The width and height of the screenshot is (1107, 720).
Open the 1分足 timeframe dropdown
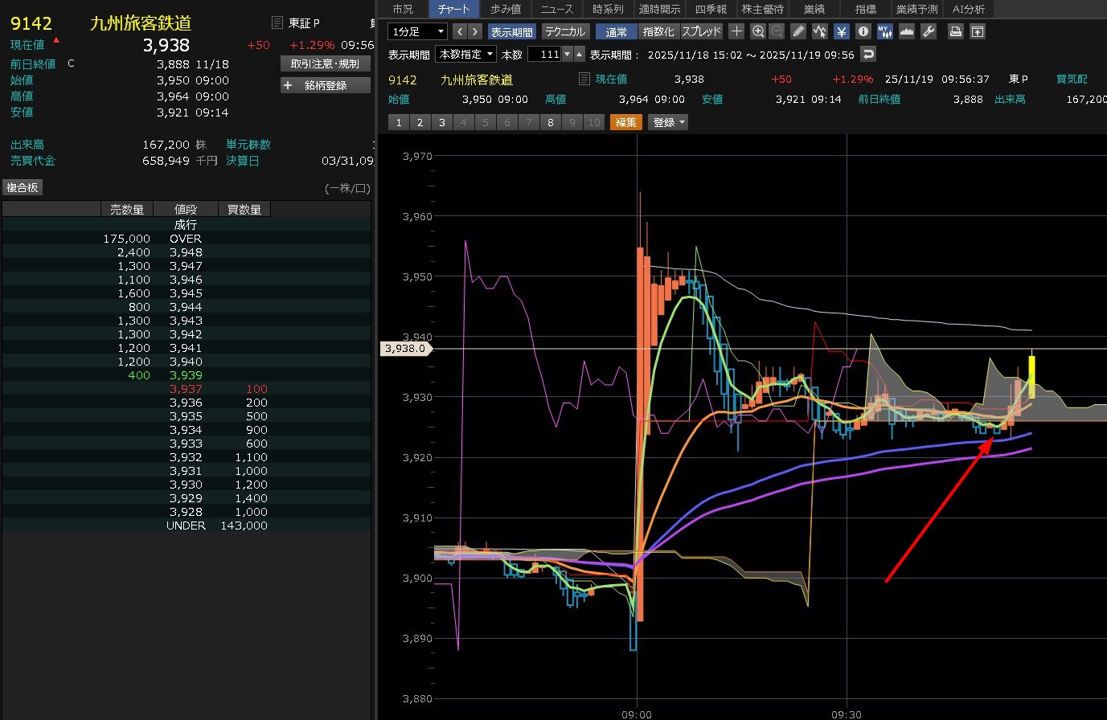coord(417,31)
